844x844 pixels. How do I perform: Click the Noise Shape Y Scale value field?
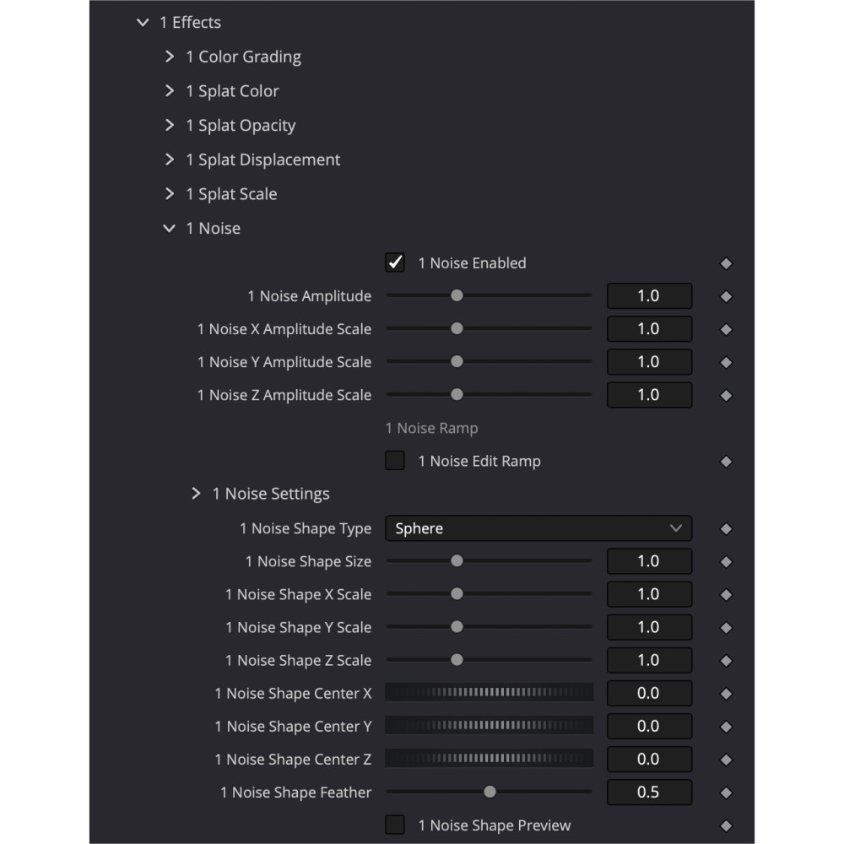[x=649, y=628]
